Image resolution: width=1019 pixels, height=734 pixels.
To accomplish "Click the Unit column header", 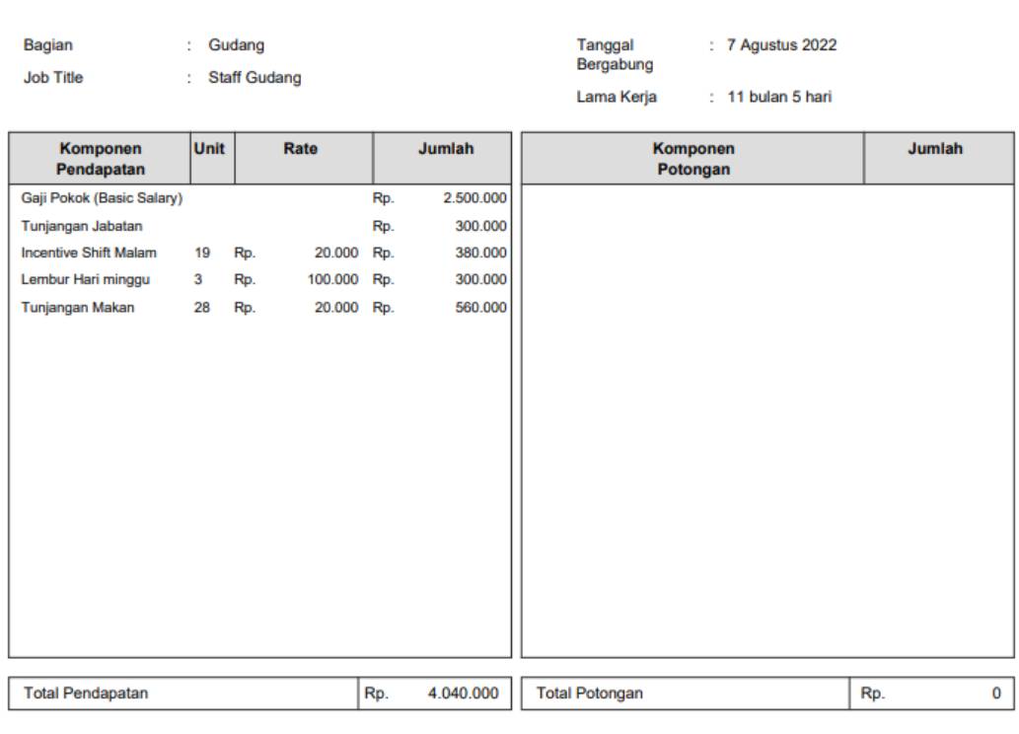I will point(209,148).
